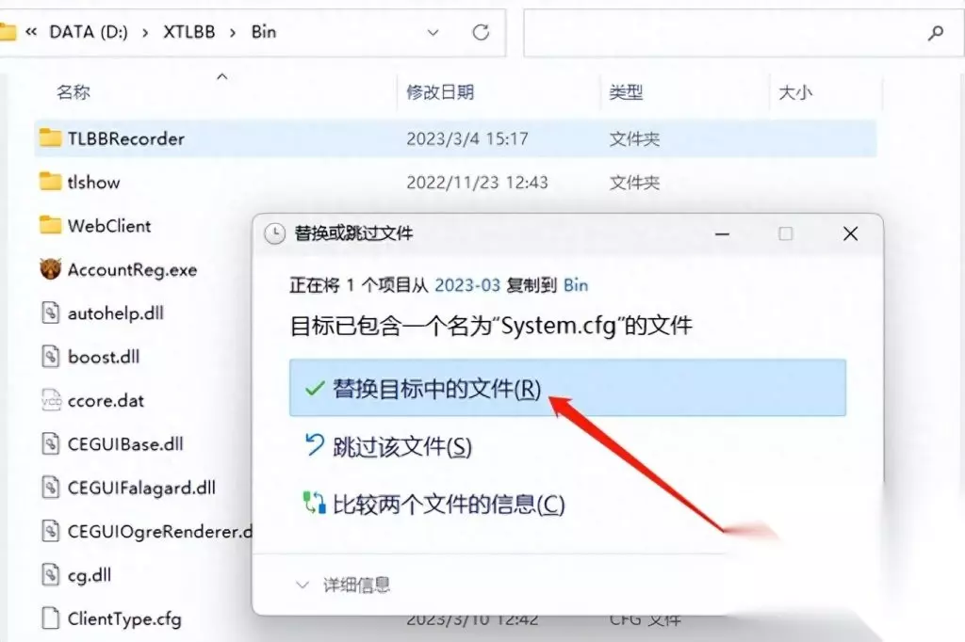Click the refresh icon in address bar
This screenshot has width=965, height=642.
click(481, 32)
